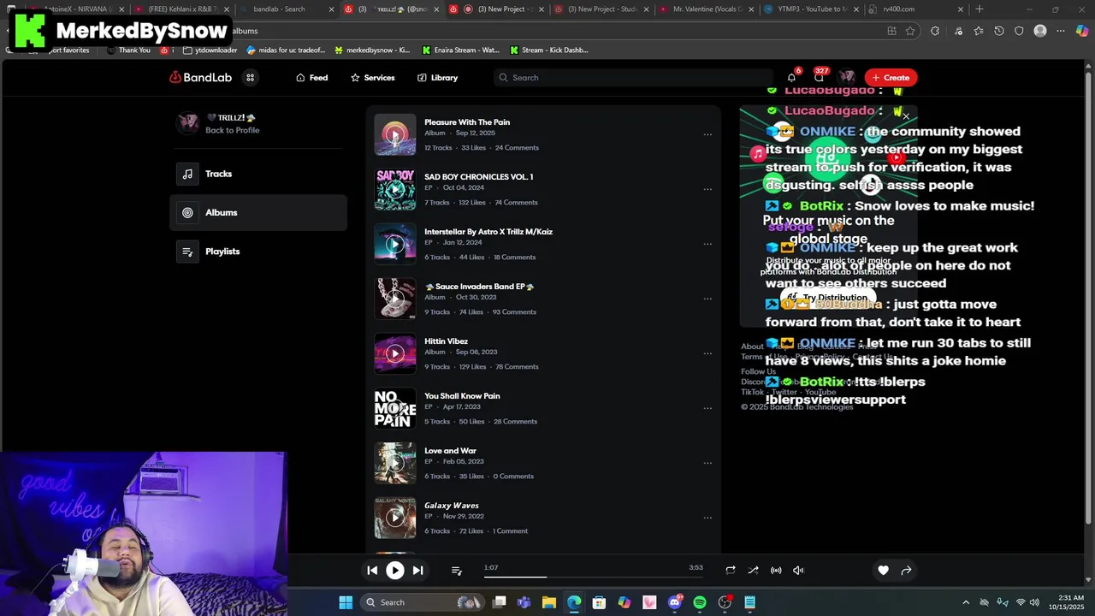The height and width of the screenshot is (616, 1095).
Task: Toggle repeat in the player
Action: (x=731, y=571)
